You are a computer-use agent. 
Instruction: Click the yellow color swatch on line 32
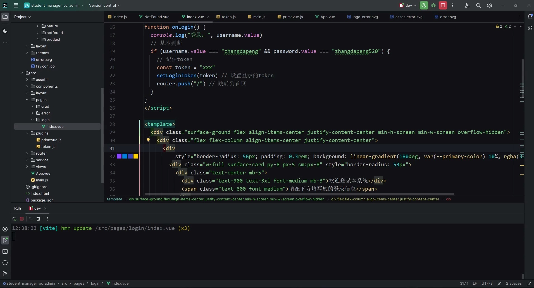pyautogui.click(x=136, y=156)
